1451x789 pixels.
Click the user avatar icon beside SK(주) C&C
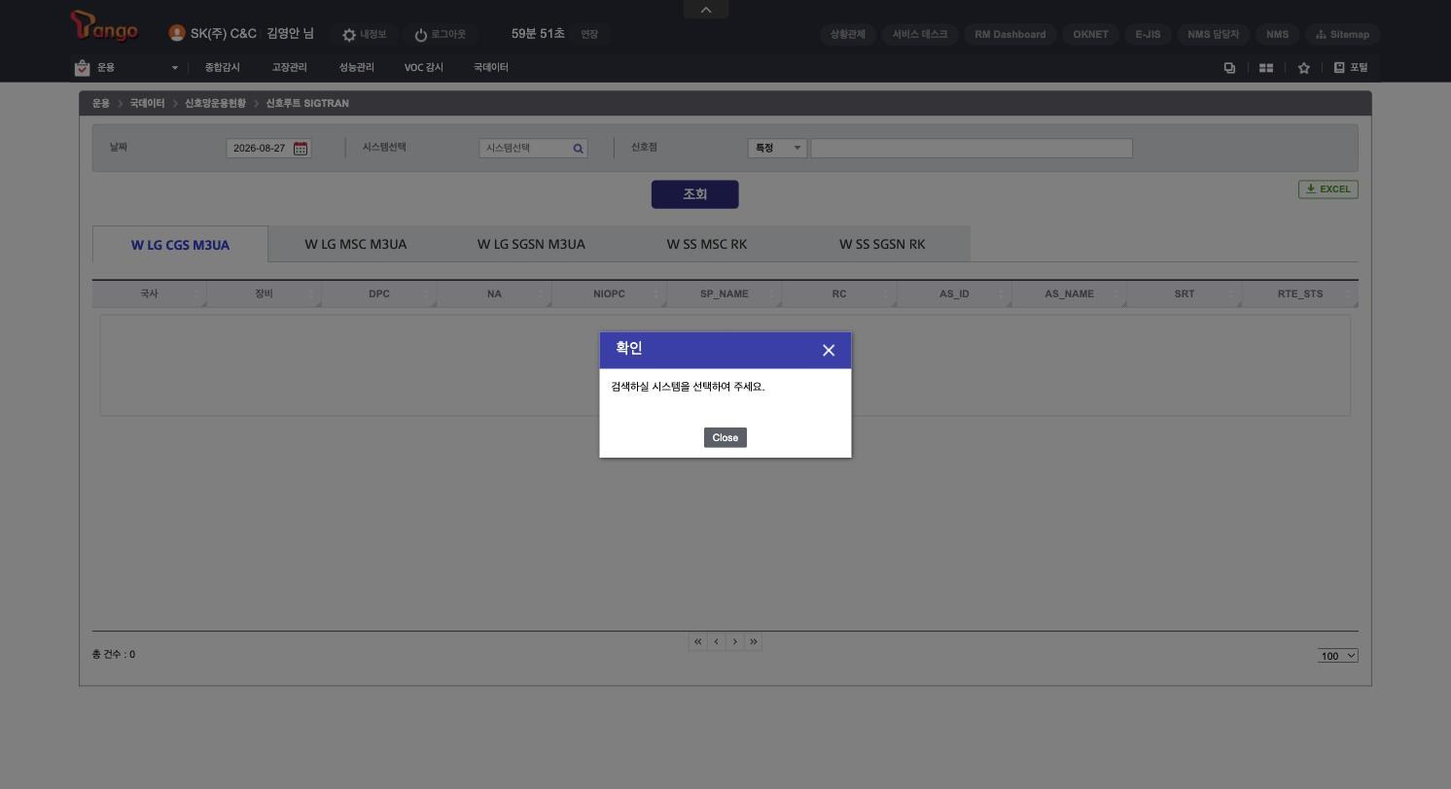[x=177, y=33]
